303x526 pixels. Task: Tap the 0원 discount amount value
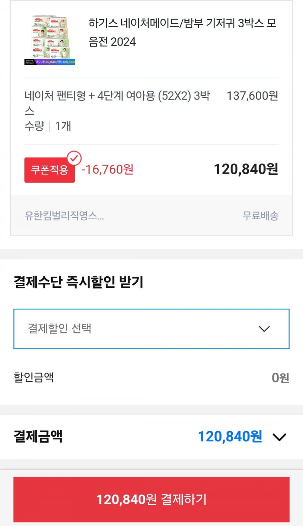click(280, 378)
